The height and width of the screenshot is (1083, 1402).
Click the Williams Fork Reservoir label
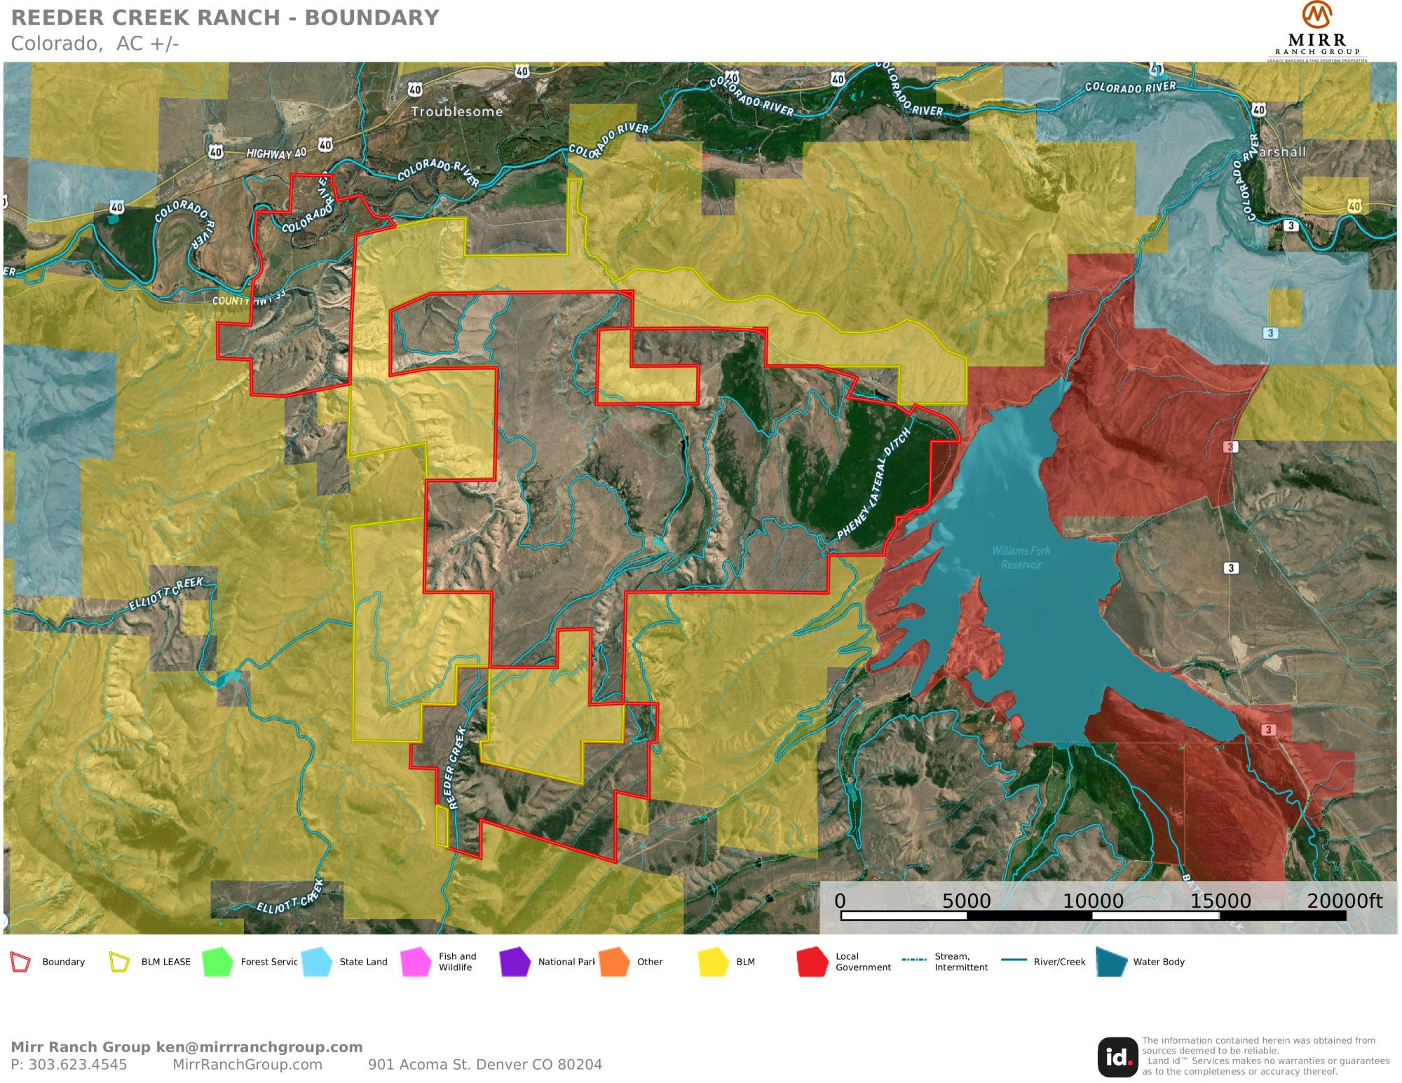1021,558
